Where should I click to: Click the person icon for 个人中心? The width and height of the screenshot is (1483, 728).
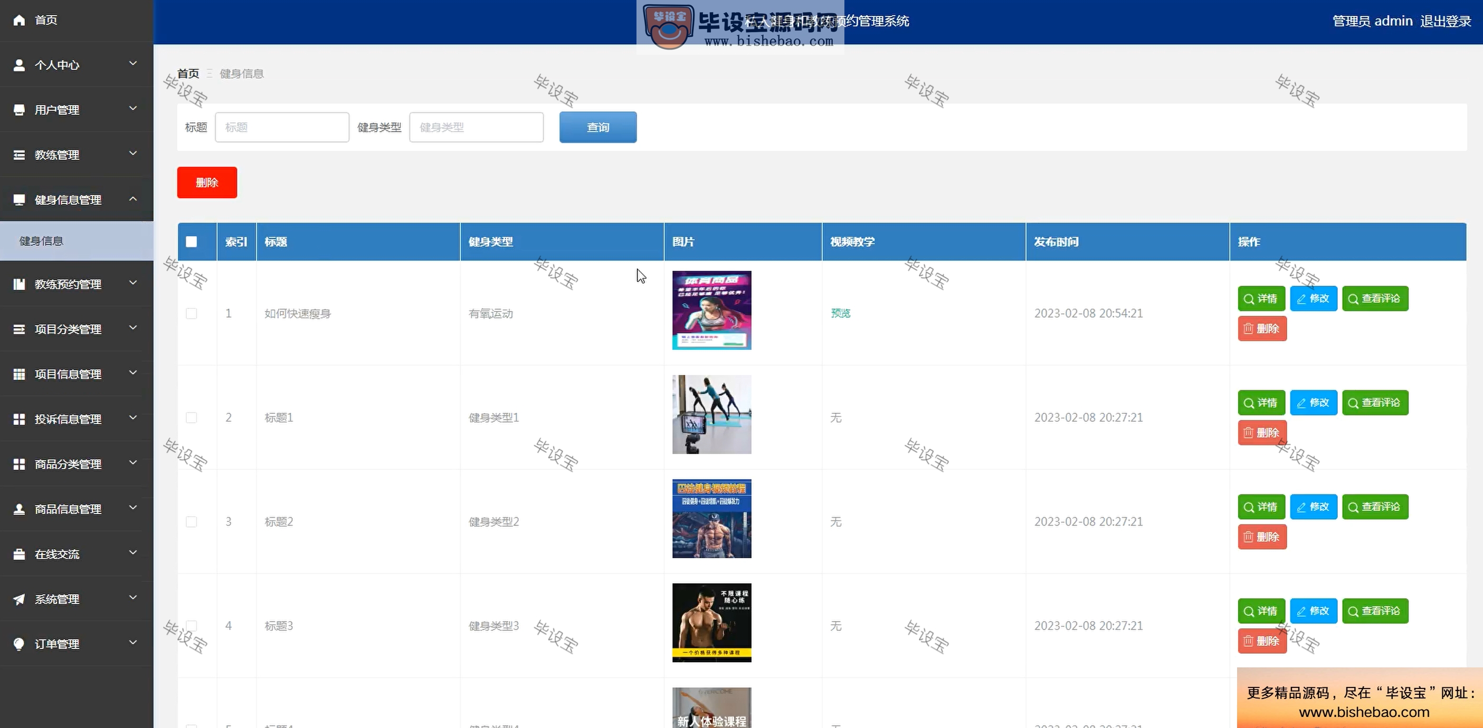(x=19, y=65)
